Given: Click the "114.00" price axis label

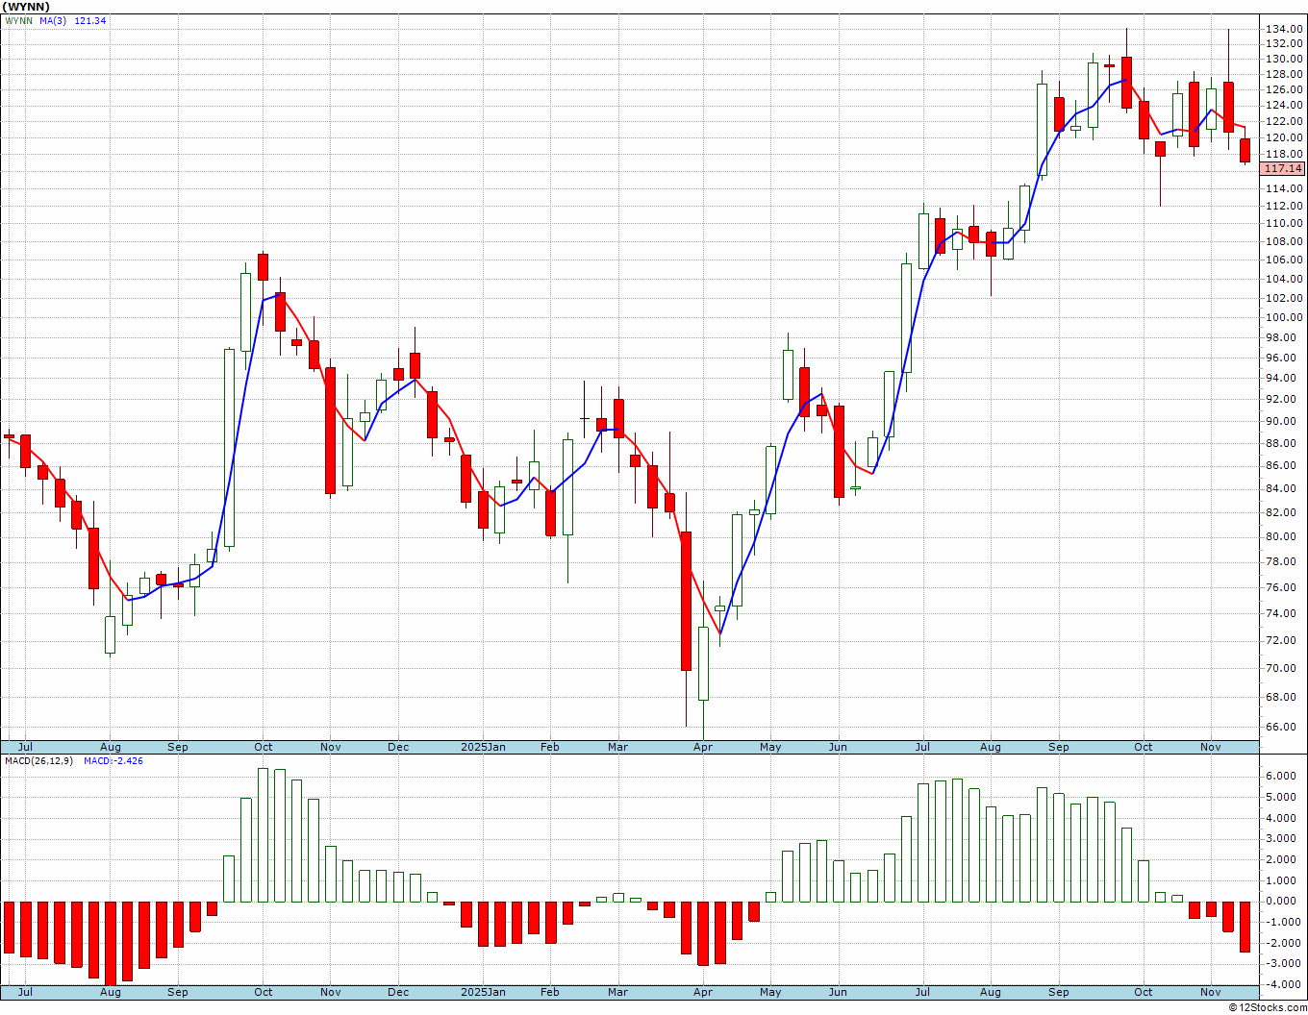Looking at the screenshot, I should click(1285, 188).
